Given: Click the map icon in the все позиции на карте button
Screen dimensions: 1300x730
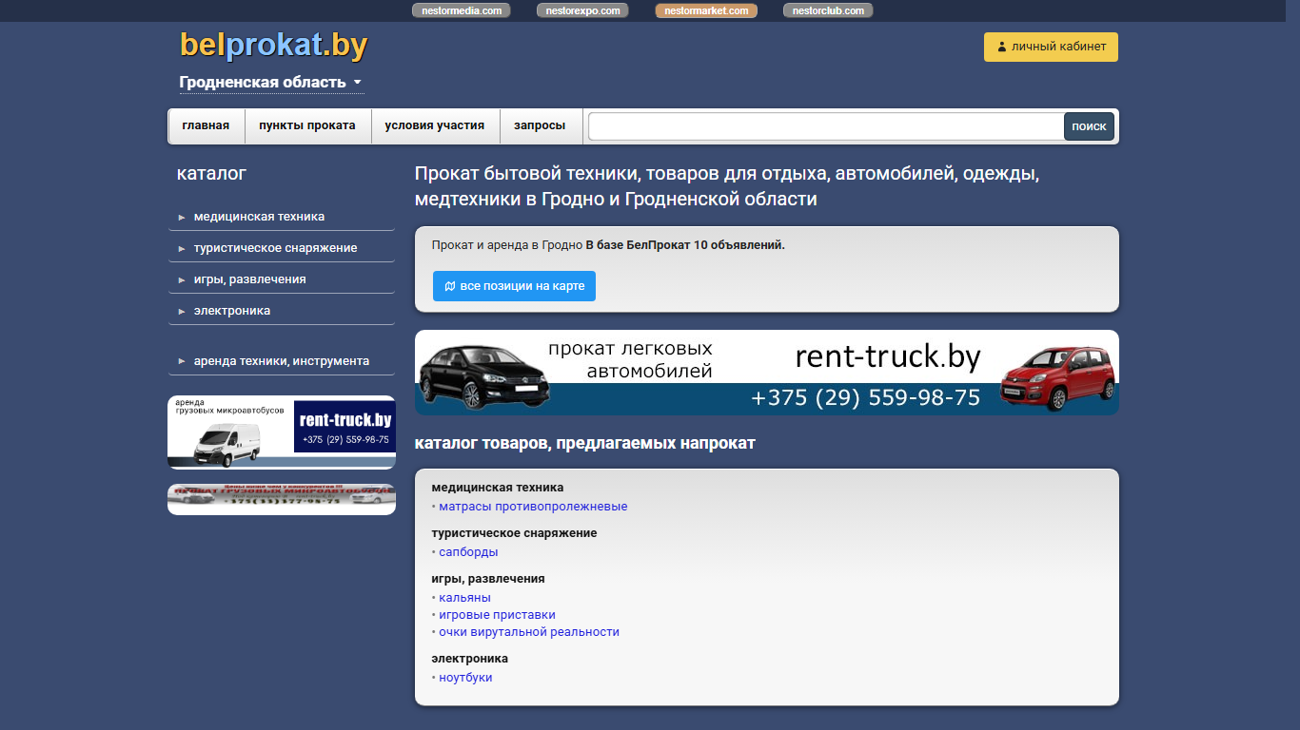Looking at the screenshot, I should [x=450, y=286].
